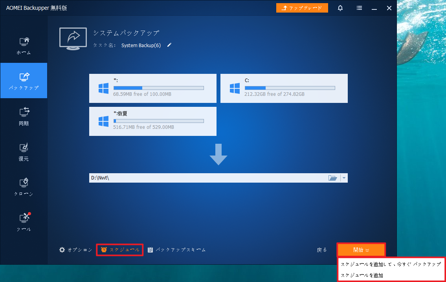Screen dimensions: 446x282
Task: Click the System Backup(6) task name
Action: [x=141, y=46]
